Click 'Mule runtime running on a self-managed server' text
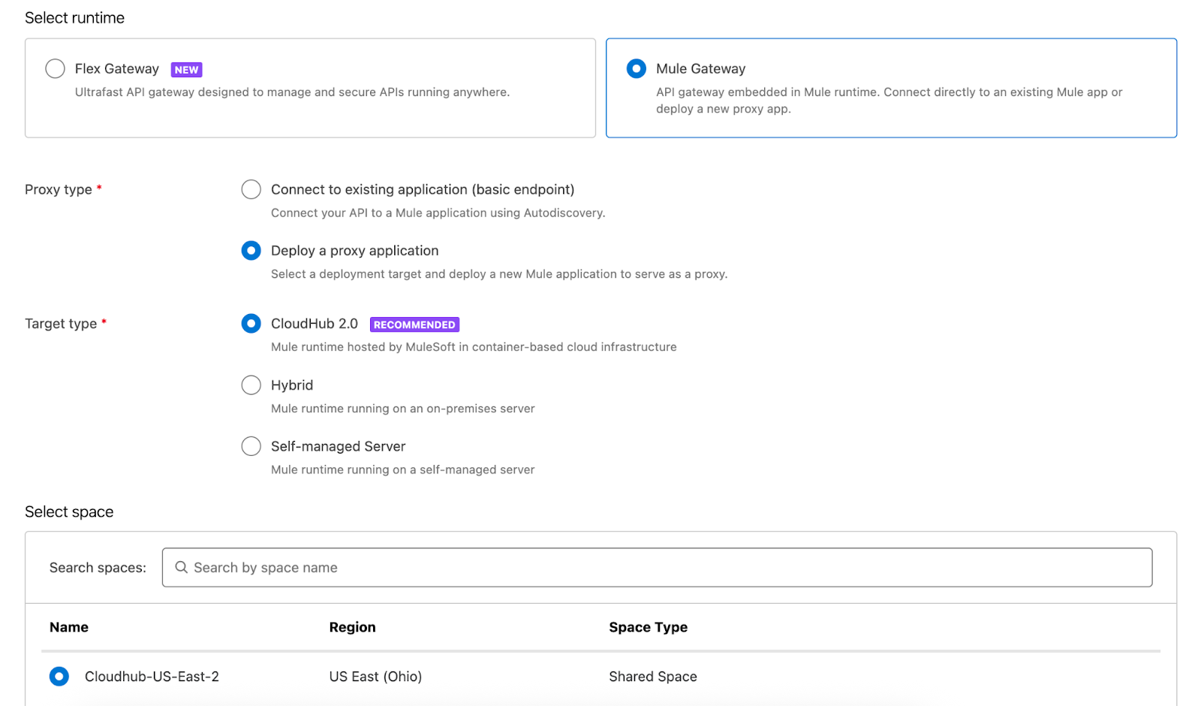The width and height of the screenshot is (1201, 706). pyautogui.click(x=402, y=470)
